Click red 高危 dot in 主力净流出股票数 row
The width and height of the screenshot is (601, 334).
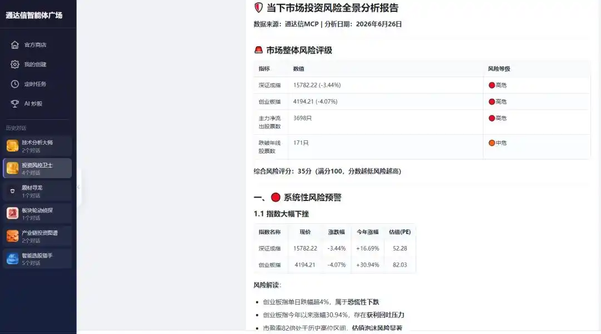point(492,118)
